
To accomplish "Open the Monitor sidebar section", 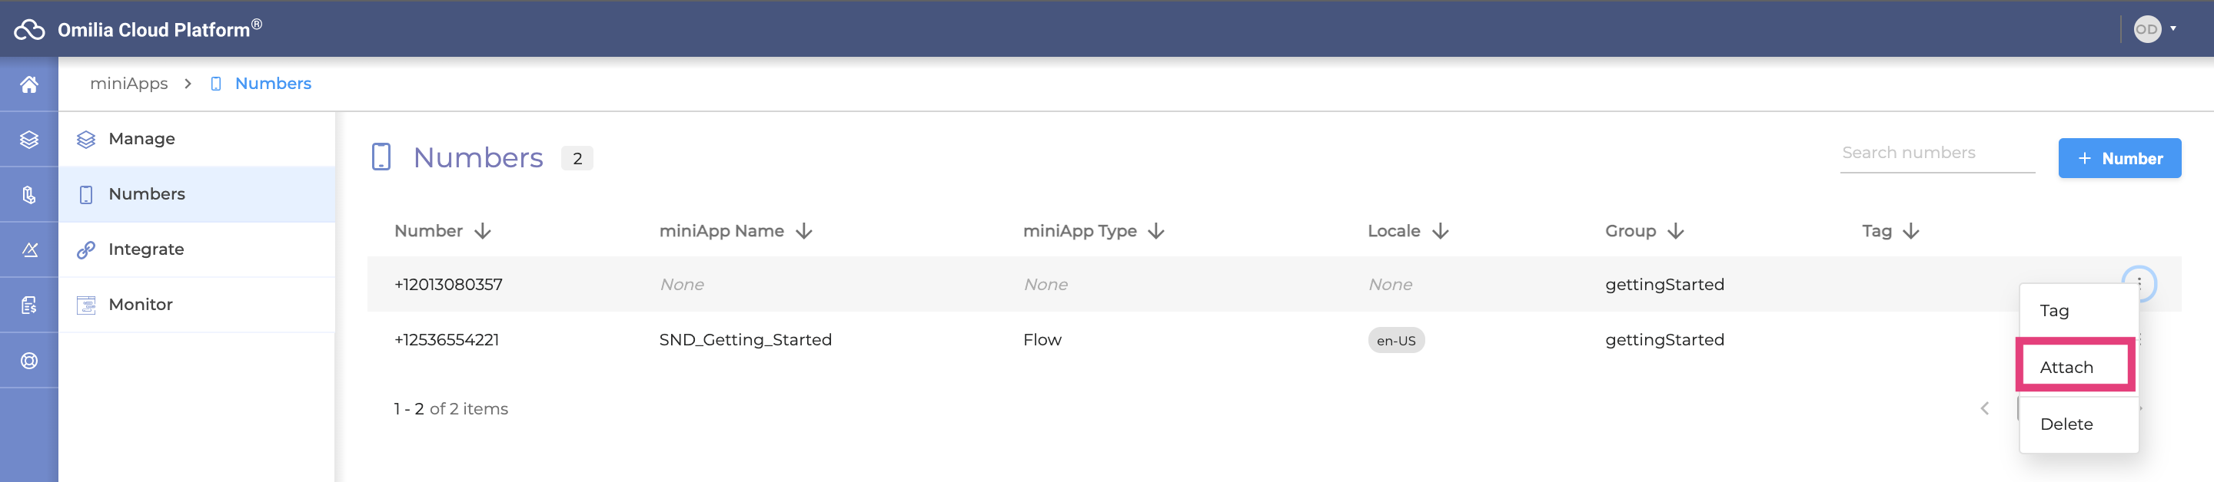I will 197,305.
